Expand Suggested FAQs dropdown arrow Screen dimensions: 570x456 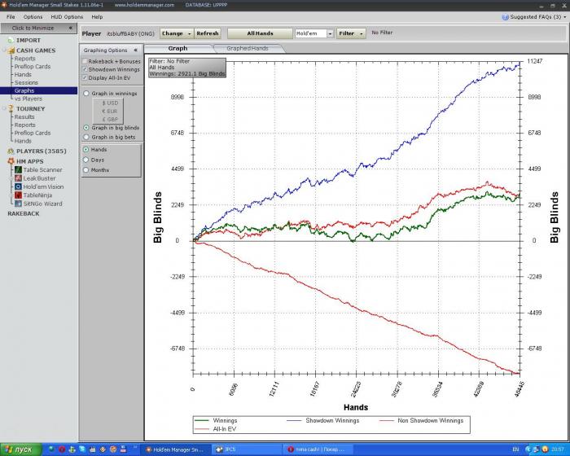tap(564, 17)
